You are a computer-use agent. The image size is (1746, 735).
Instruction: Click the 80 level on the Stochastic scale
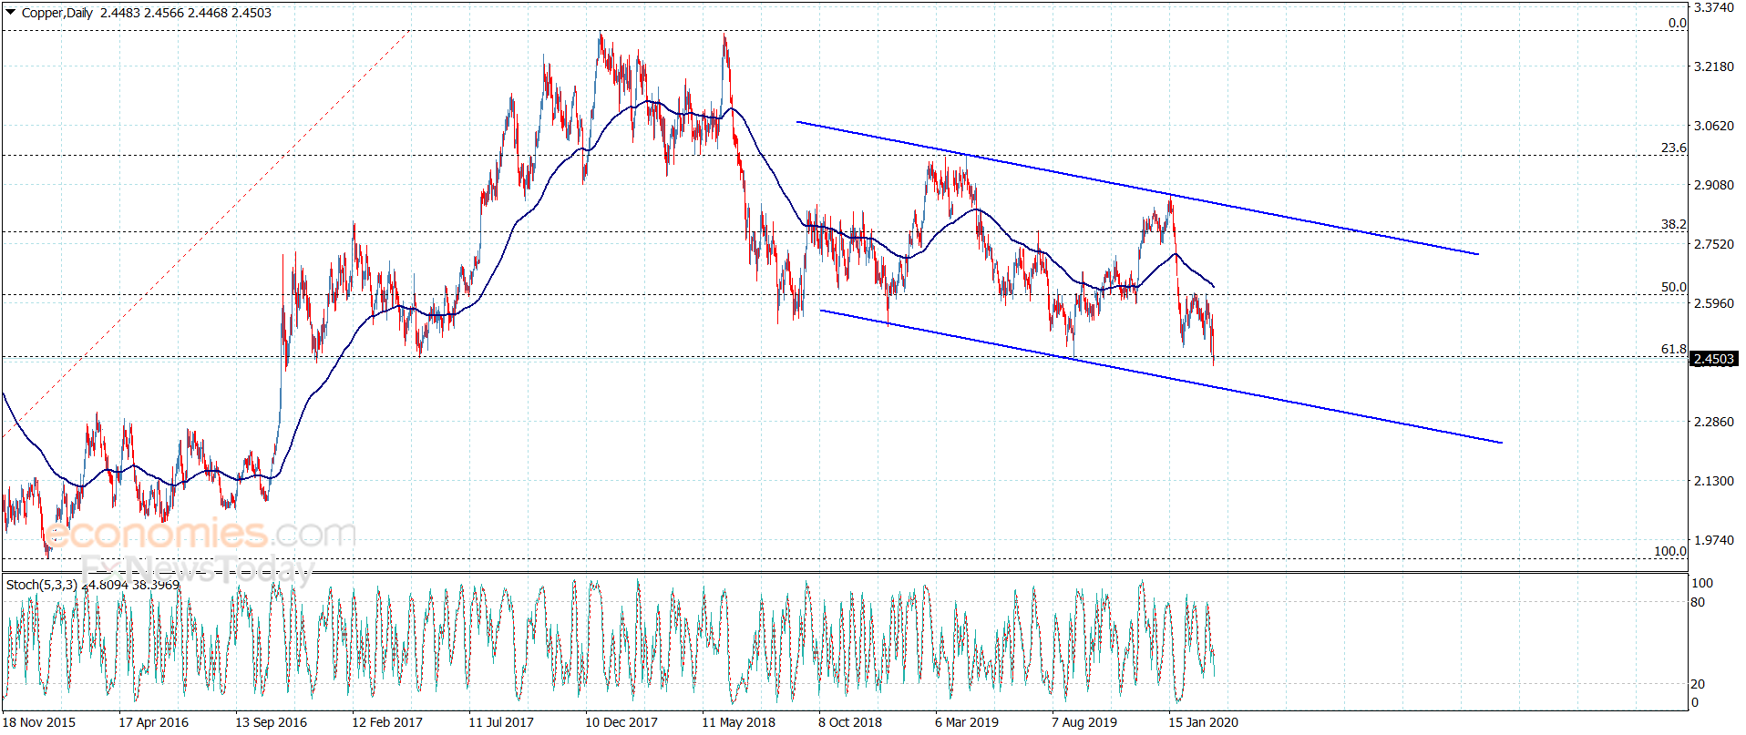pyautogui.click(x=1698, y=602)
